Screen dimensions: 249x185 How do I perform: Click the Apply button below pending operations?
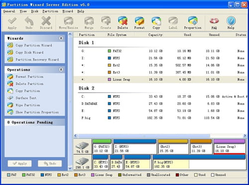click(20, 164)
